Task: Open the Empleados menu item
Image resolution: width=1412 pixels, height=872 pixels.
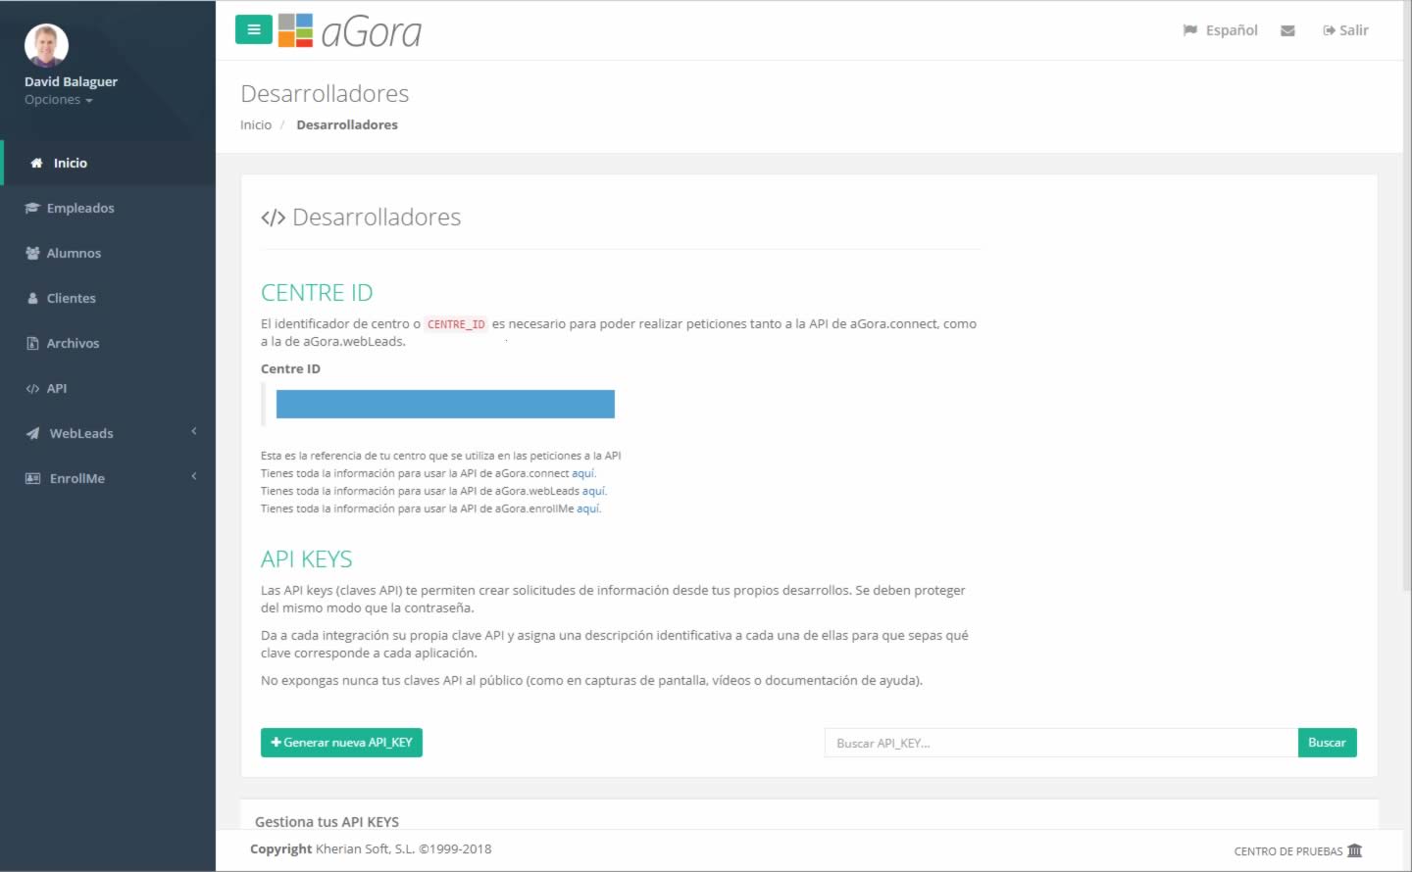Action: pos(108,208)
